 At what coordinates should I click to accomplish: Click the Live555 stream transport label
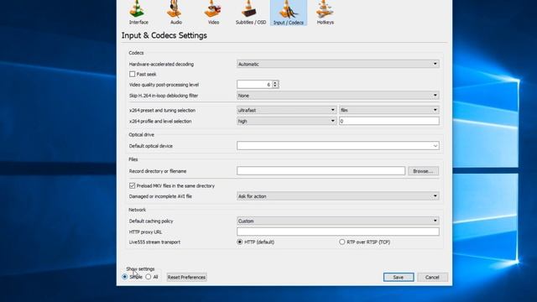154,242
